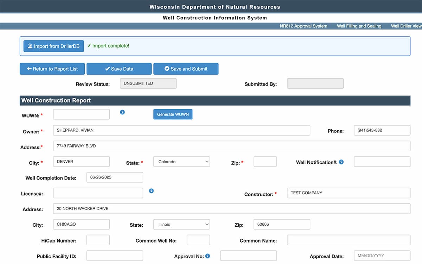Open the NR812 Approval System page
422x264 pixels.
[303, 26]
